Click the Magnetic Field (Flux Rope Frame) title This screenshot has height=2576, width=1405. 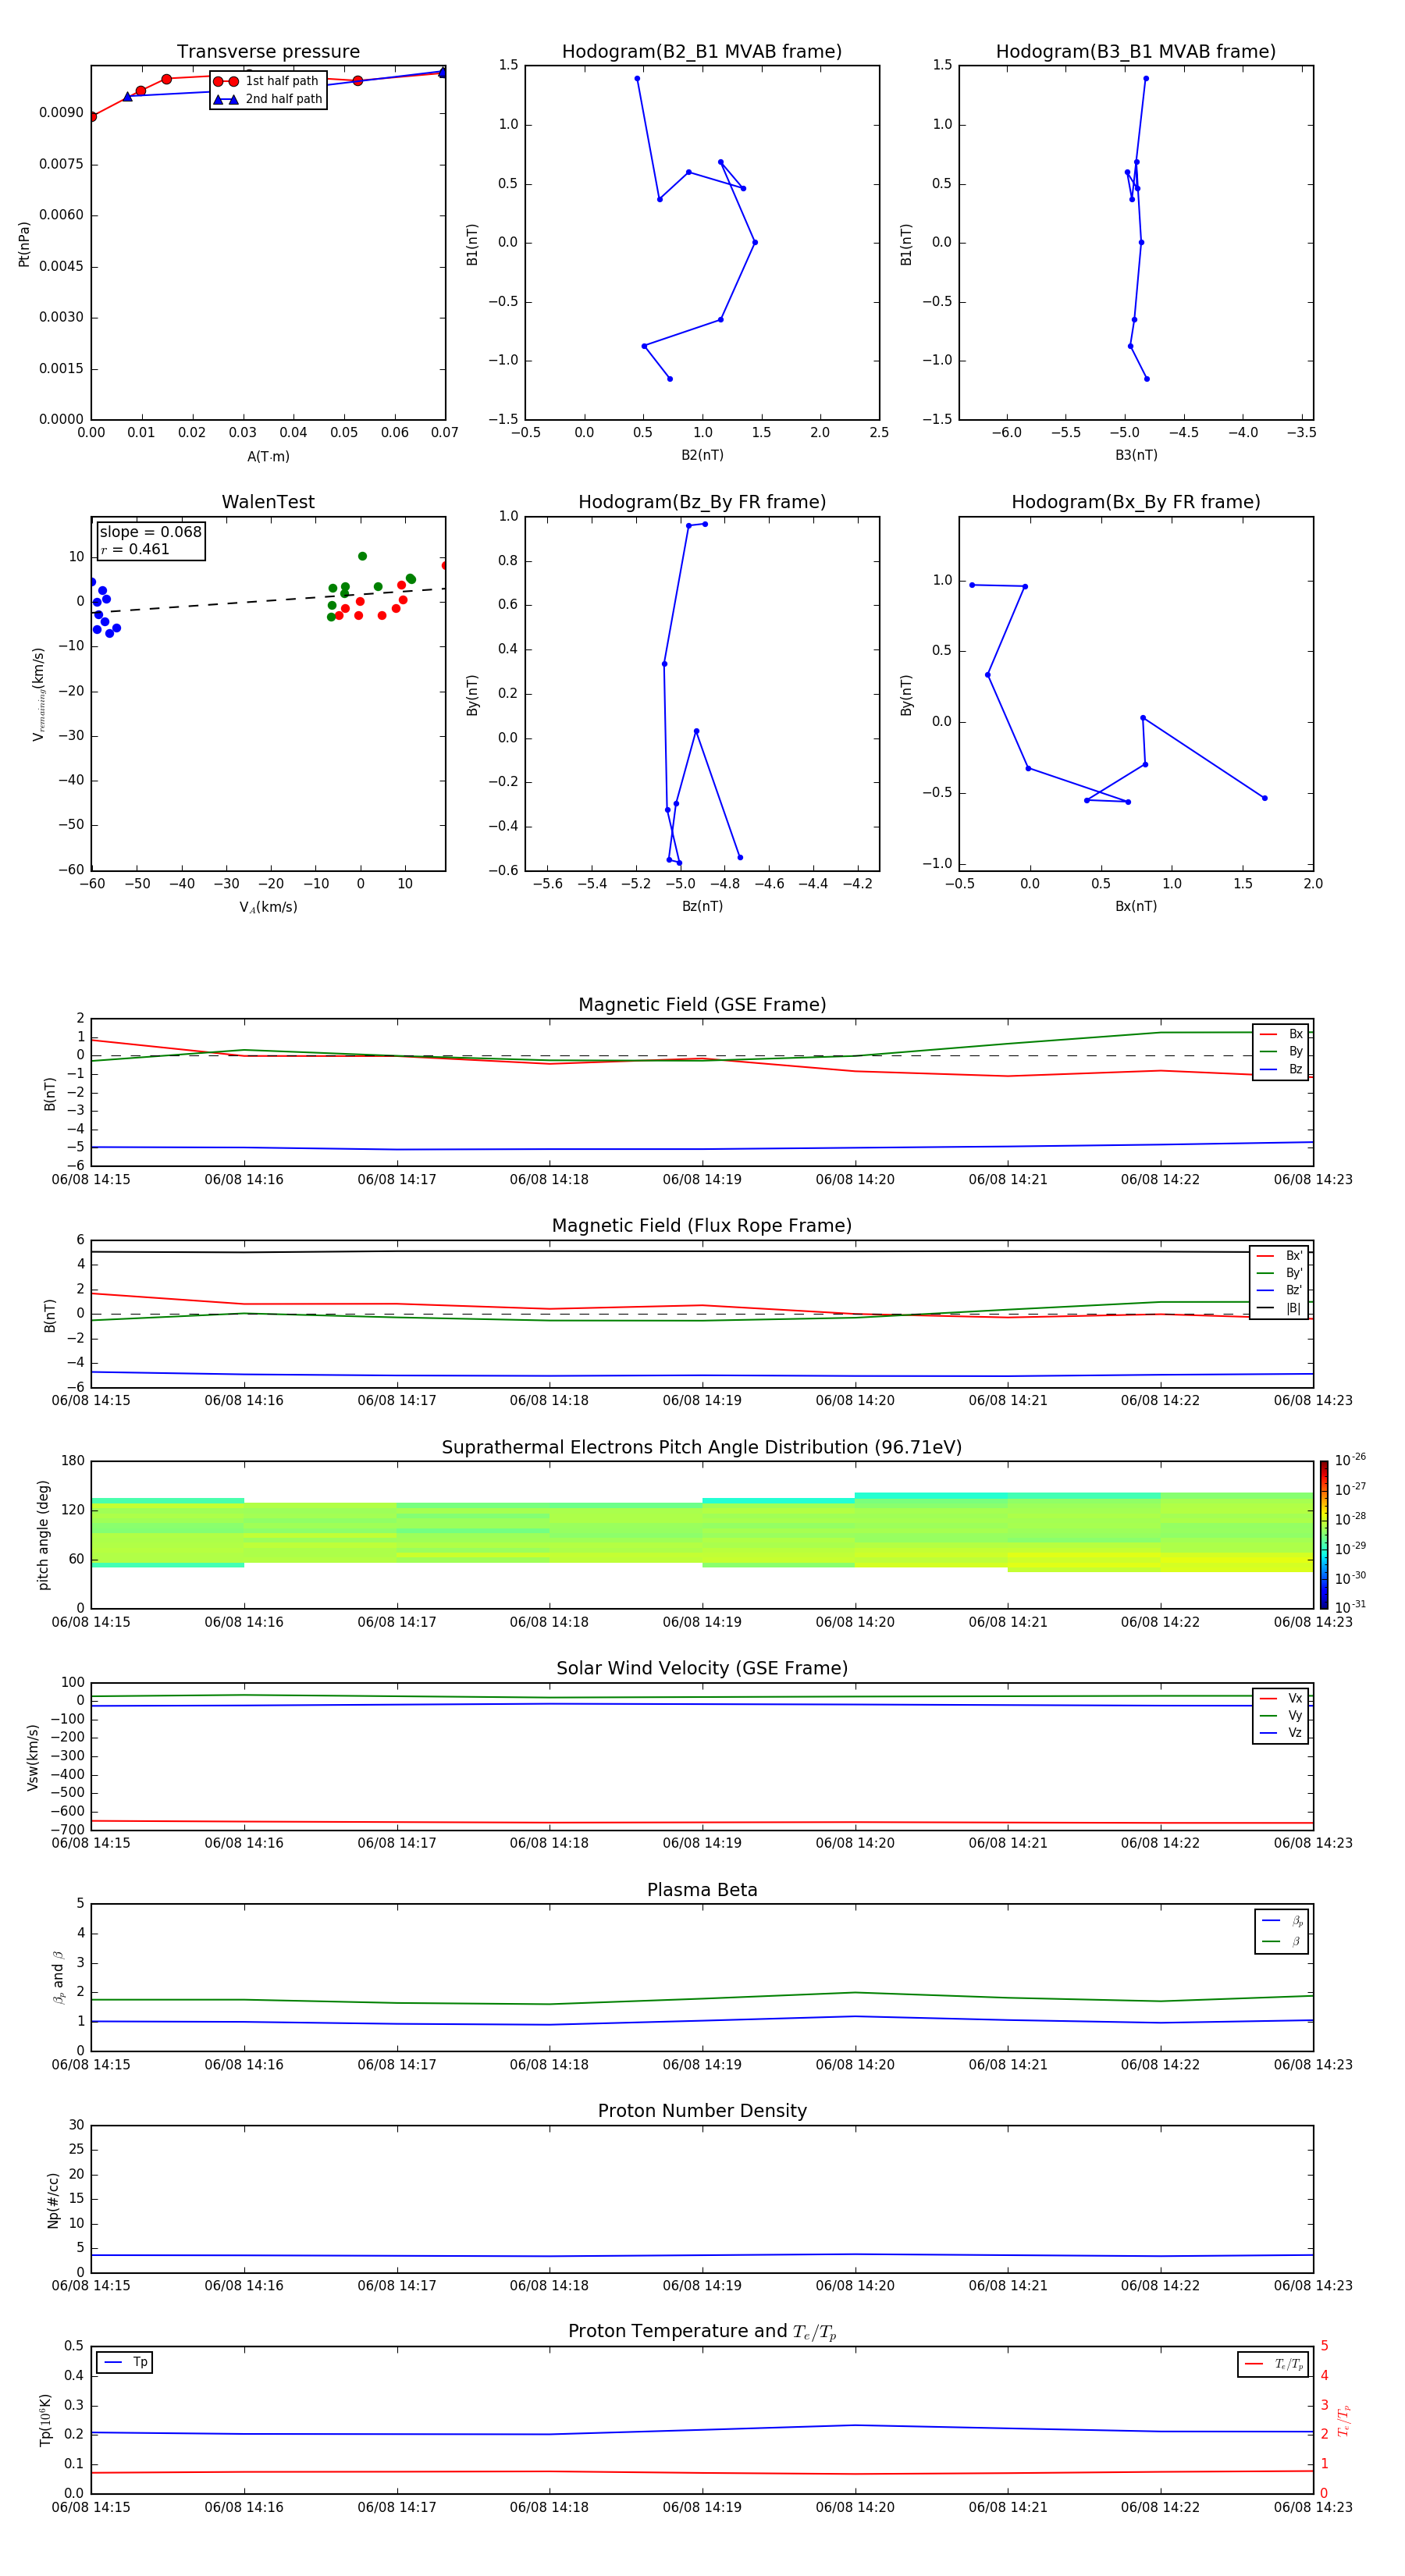702,1226
